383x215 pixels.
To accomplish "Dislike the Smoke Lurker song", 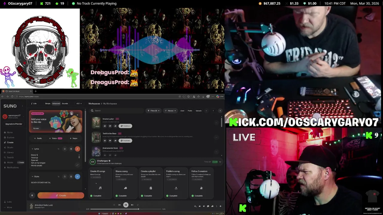I will pyautogui.click(x=110, y=126).
